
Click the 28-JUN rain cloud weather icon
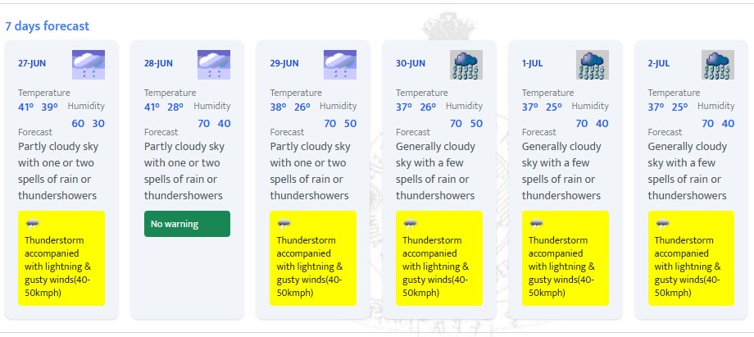214,65
